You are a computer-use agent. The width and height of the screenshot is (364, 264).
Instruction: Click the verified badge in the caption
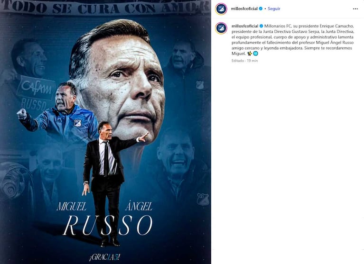pyautogui.click(x=261, y=25)
